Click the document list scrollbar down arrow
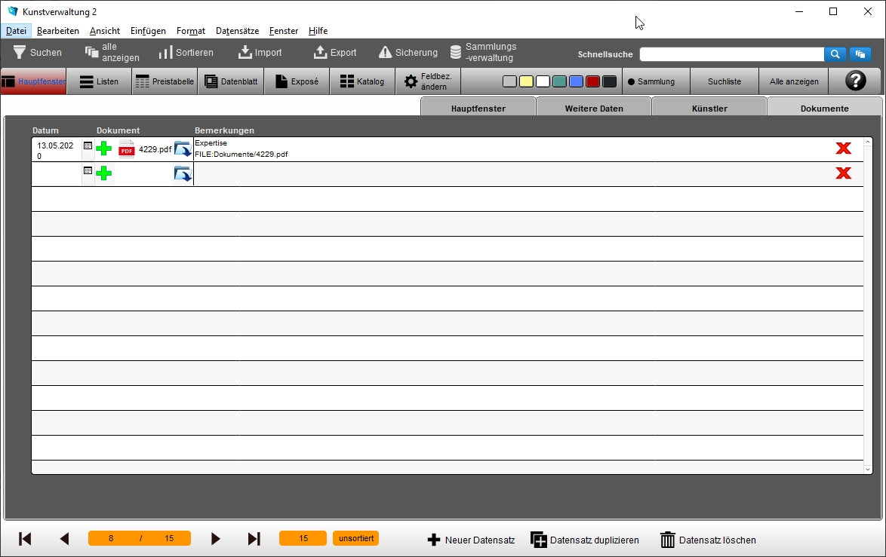Image resolution: width=886 pixels, height=557 pixels. [x=868, y=469]
